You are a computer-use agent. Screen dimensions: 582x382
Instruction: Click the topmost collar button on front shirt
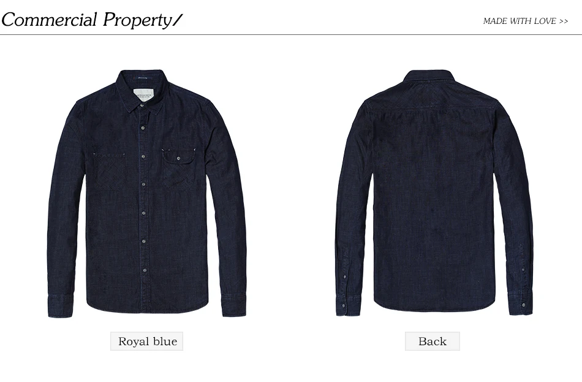142,106
